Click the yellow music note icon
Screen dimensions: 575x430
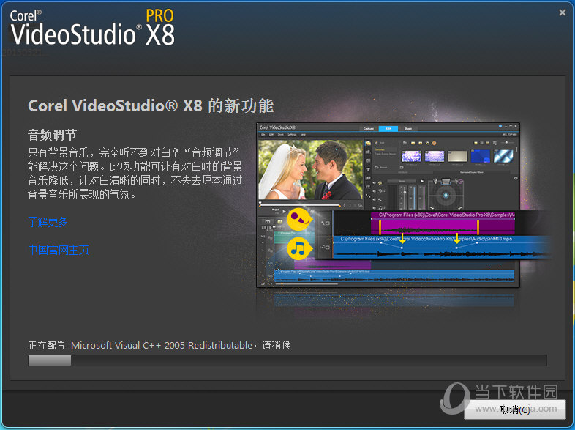click(x=299, y=248)
